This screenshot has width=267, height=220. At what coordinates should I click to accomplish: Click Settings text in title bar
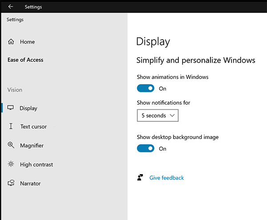[33, 7]
